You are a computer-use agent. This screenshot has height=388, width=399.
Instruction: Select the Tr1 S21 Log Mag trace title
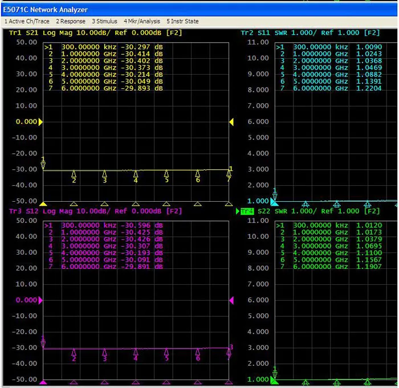(x=95, y=33)
